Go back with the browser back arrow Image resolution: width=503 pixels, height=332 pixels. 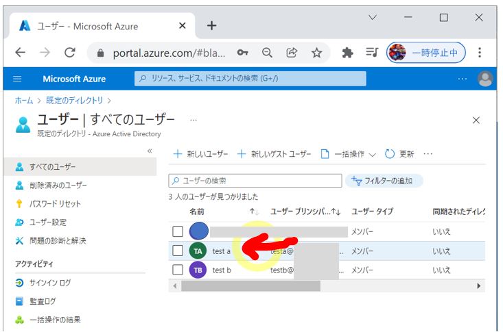tap(20, 52)
